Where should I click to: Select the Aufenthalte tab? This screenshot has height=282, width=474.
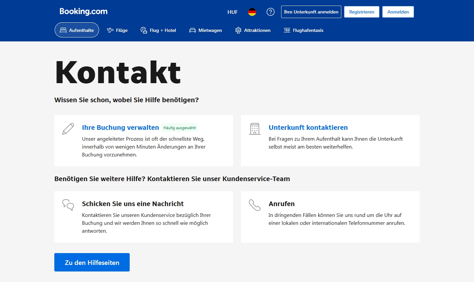pos(77,30)
